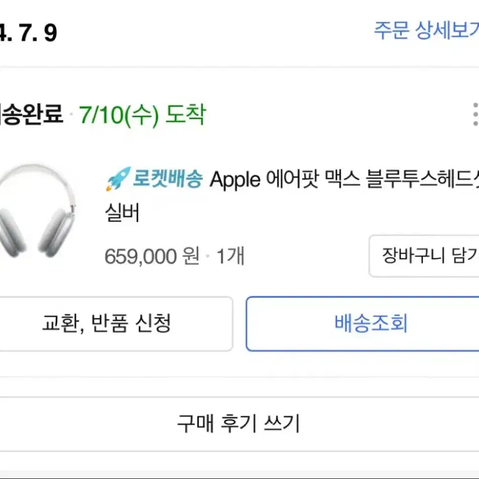Open 주문 상세보기 order details link
479x479 pixels.
(427, 30)
